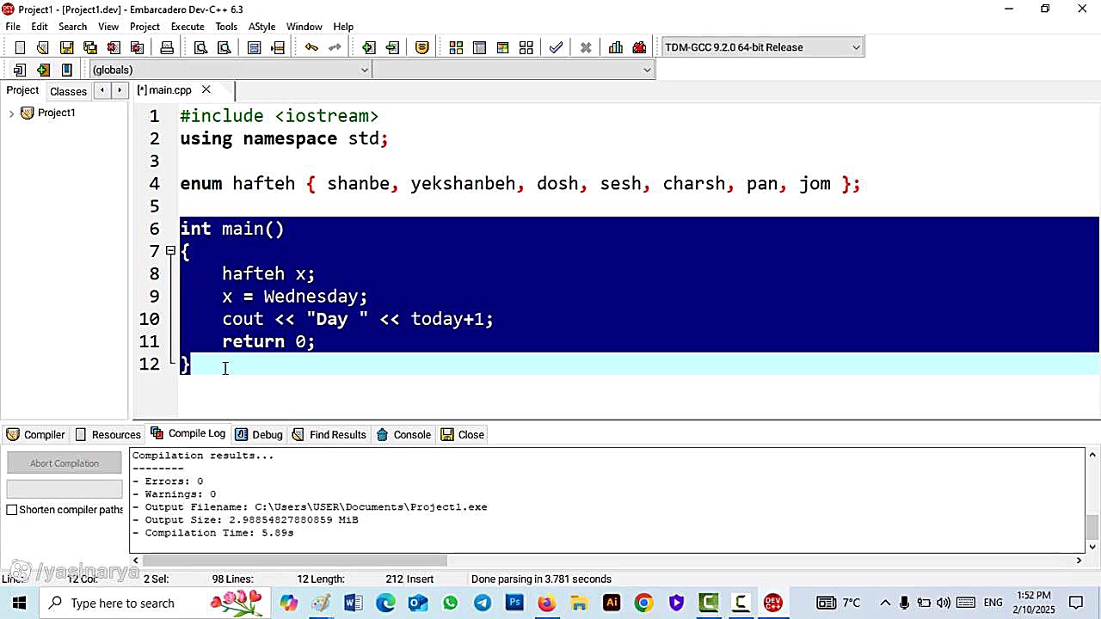
Task: Click the Compile and Run icon
Action: [502, 47]
